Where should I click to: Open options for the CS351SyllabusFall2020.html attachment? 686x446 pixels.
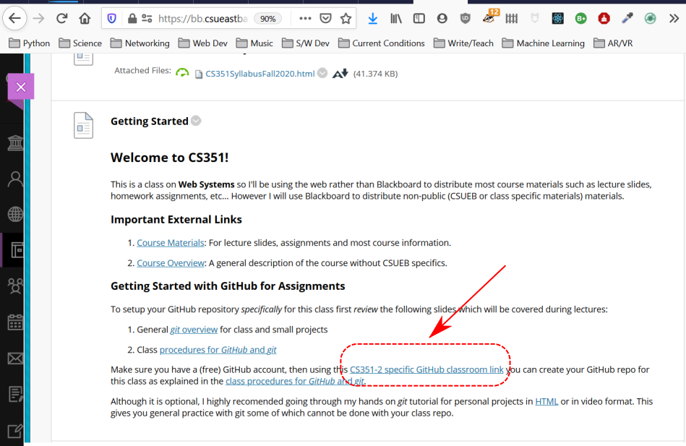(x=321, y=72)
